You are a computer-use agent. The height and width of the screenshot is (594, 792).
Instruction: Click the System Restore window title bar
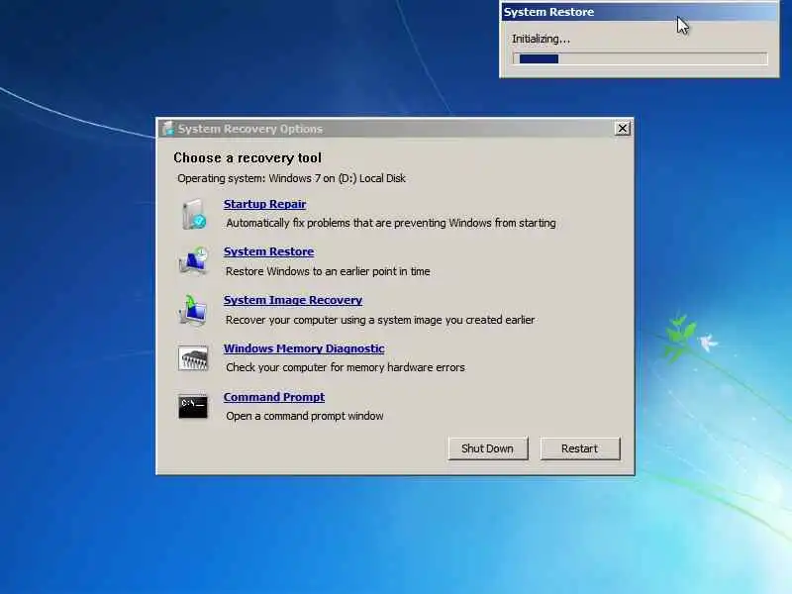click(x=640, y=12)
